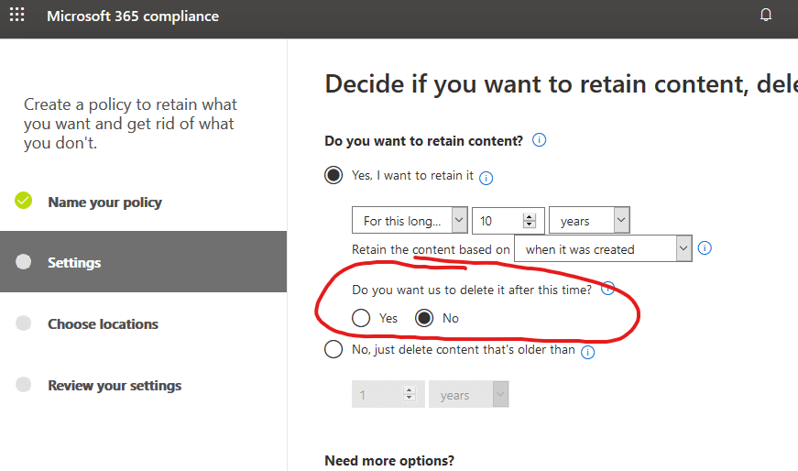Screen dimensions: 798x471
Task: Go to the Choose locations step
Action: tap(103, 323)
